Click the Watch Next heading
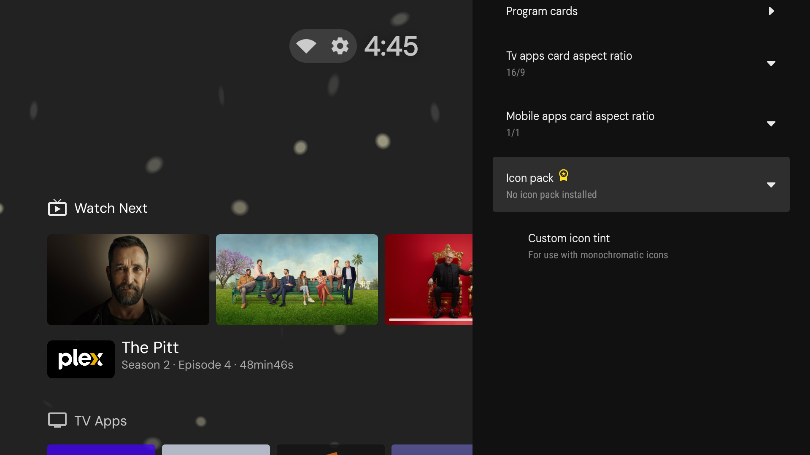Viewport: 810px width, 455px height. coord(111,208)
